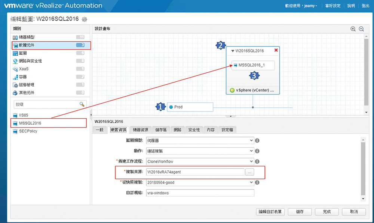Open 喜好設定 link
Image resolution: width=374 pixels, height=223 pixels.
click(333, 6)
